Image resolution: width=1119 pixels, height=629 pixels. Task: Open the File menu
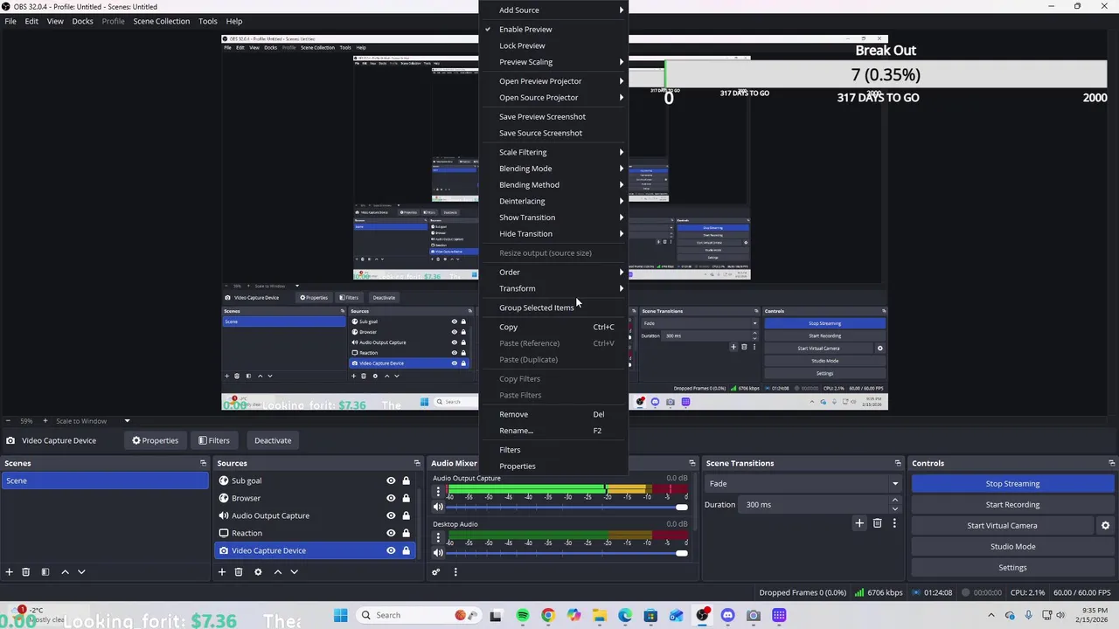click(10, 21)
